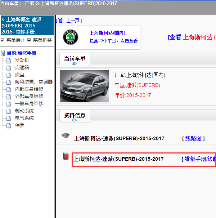Go back via 返回上一页 link
The height and width of the screenshot is (218, 216).
tap(69, 21)
